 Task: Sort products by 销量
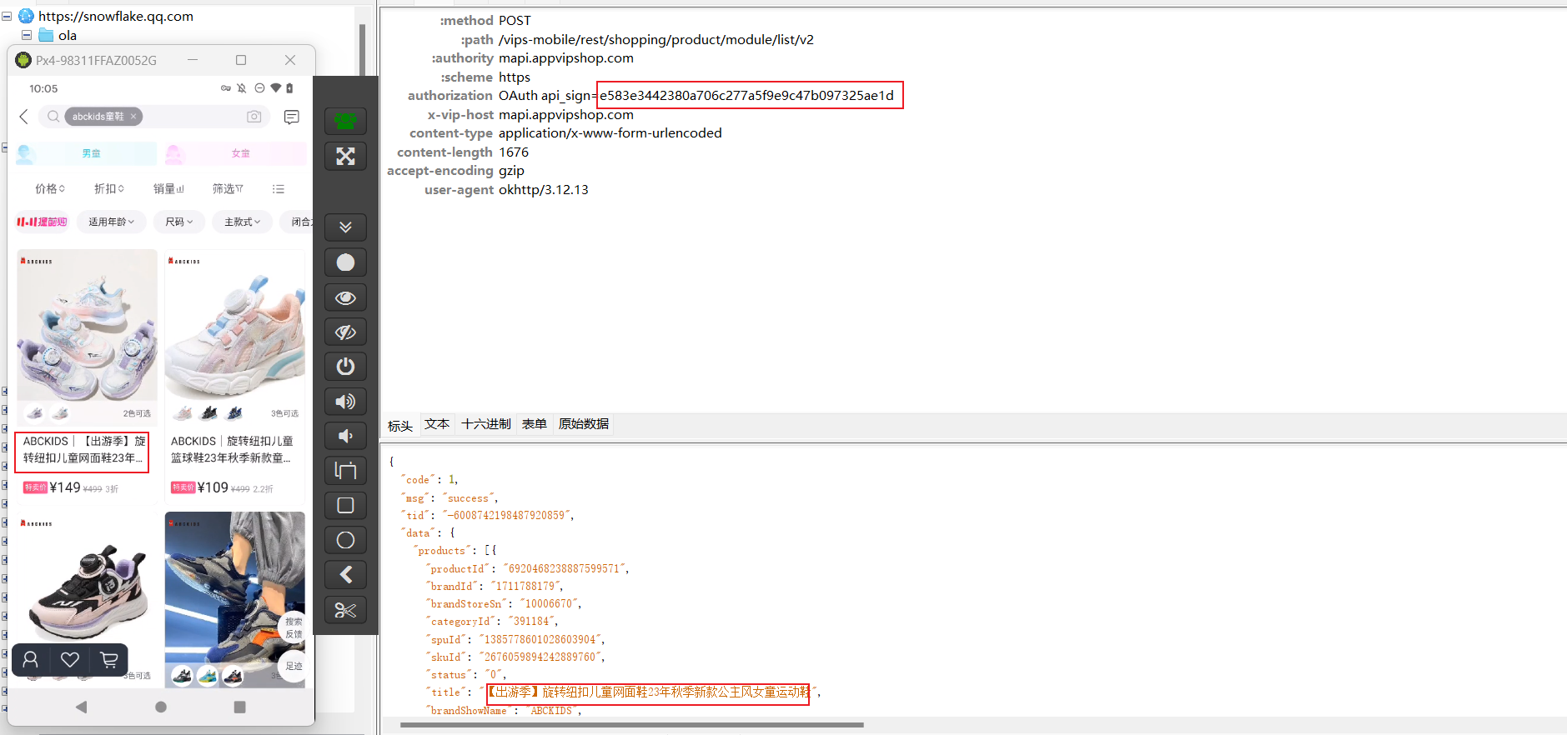coord(168,189)
